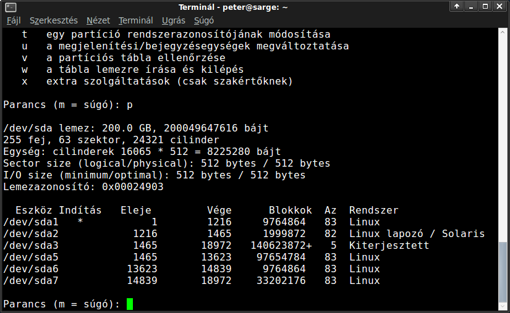Maximize the terminal window
The height and width of the screenshot is (313, 510).
point(485,6)
